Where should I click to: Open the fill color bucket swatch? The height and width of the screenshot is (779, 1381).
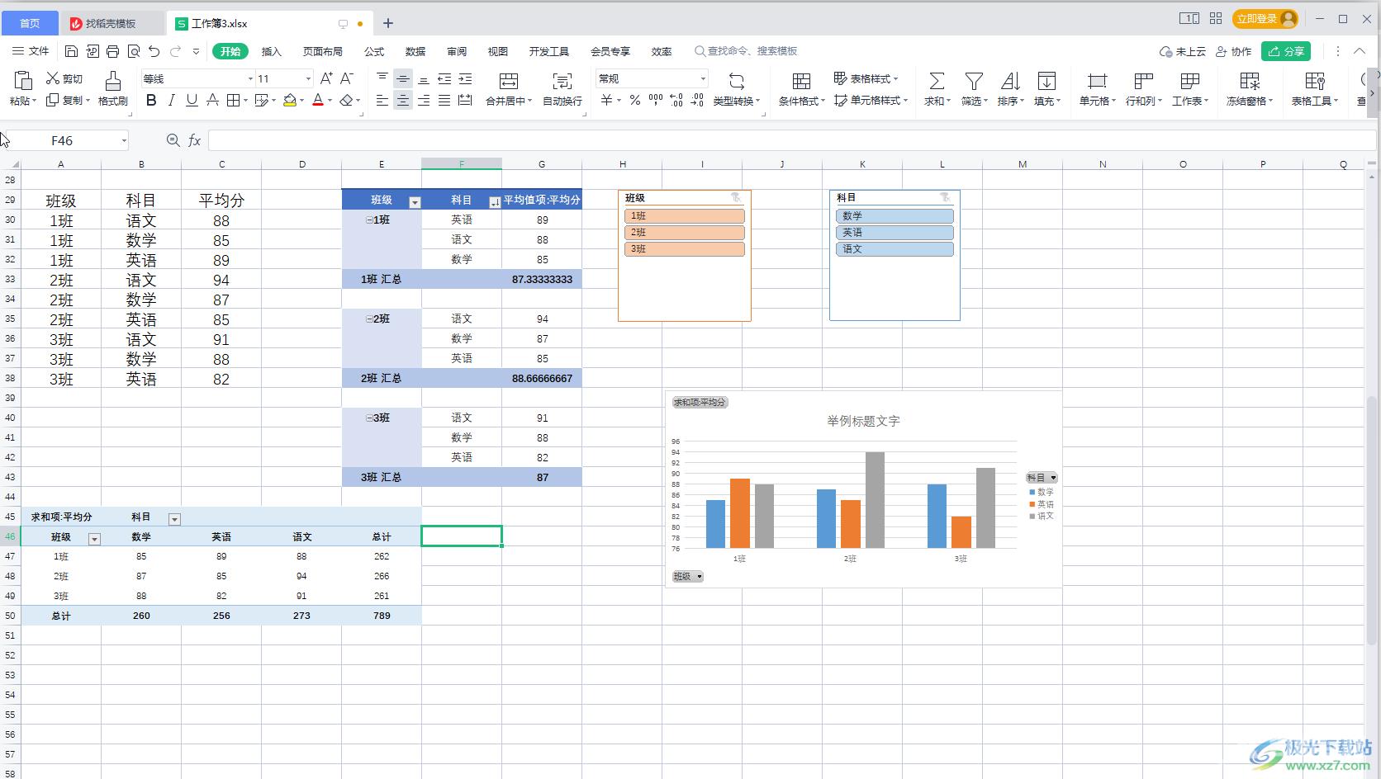coord(290,101)
